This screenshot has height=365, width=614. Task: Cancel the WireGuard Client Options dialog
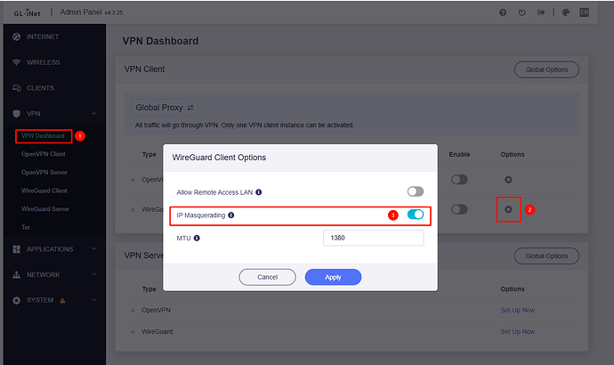pos(267,277)
